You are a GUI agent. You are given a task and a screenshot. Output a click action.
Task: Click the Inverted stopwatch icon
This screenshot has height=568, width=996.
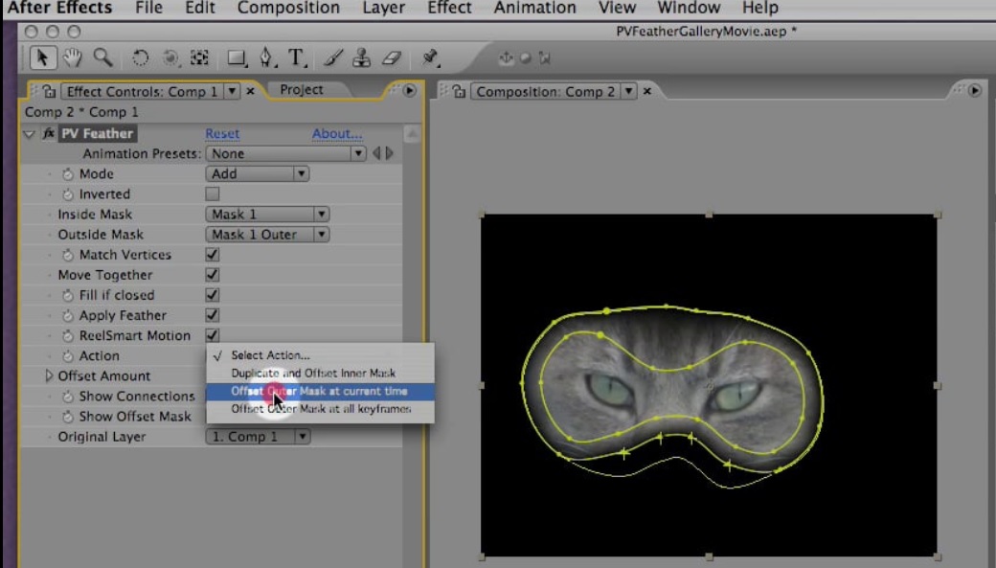(67, 194)
